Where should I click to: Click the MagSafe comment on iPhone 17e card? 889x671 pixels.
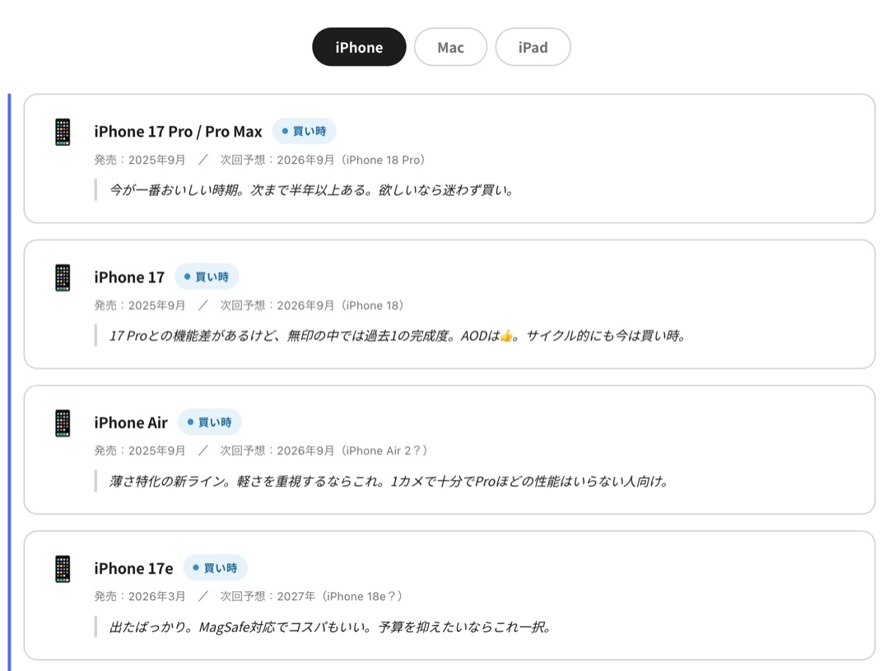[x=330, y=627]
